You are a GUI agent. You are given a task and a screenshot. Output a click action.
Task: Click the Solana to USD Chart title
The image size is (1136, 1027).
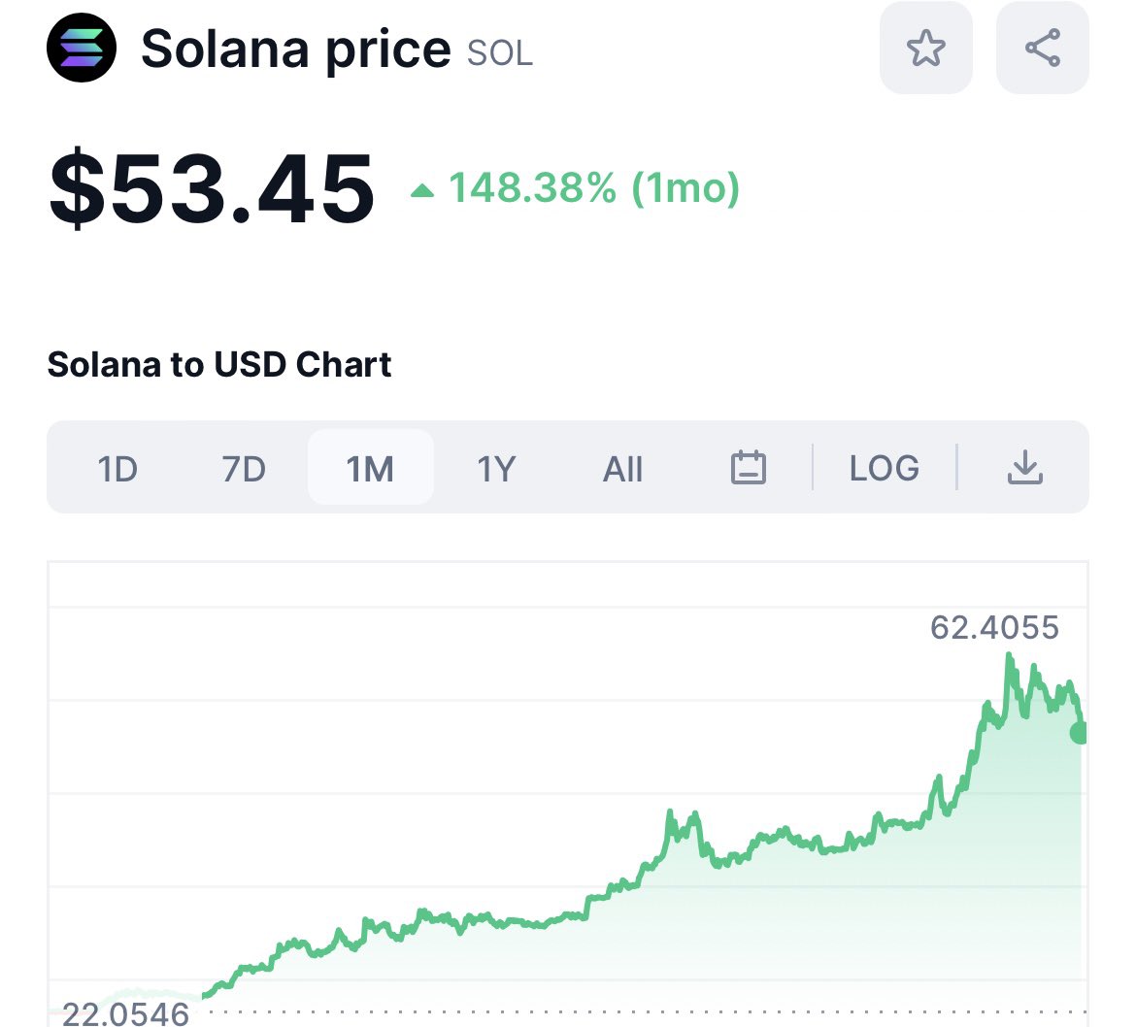(x=218, y=364)
